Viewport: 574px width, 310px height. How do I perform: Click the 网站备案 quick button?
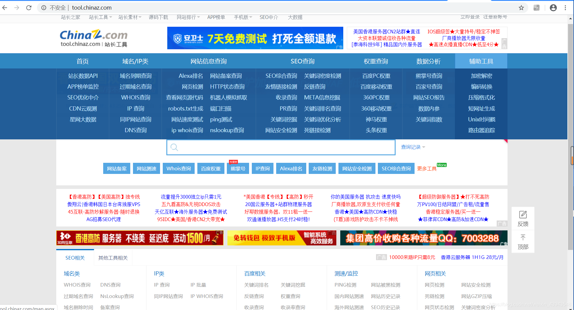(117, 169)
